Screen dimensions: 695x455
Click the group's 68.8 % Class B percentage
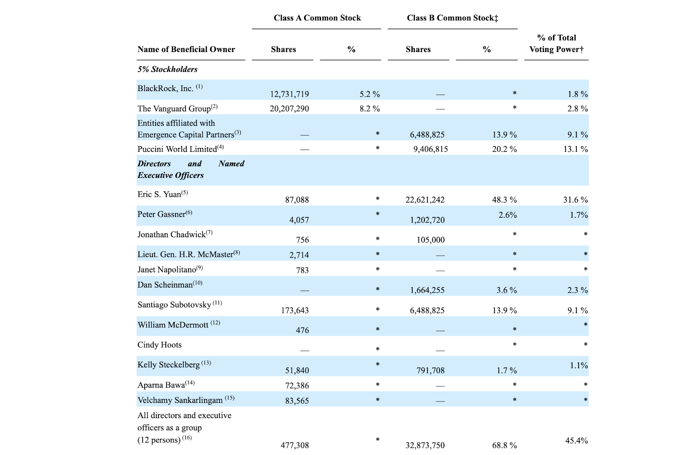(504, 445)
